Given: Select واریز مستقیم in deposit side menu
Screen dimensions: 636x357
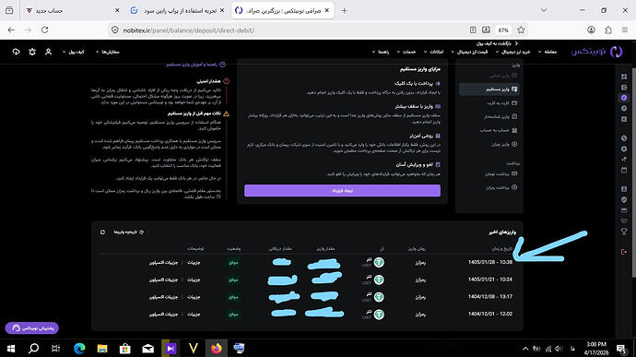Looking at the screenshot, I should 489,89.
